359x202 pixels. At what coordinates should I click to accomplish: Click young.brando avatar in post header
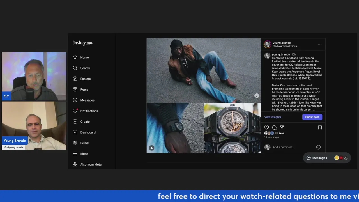[x=267, y=44]
